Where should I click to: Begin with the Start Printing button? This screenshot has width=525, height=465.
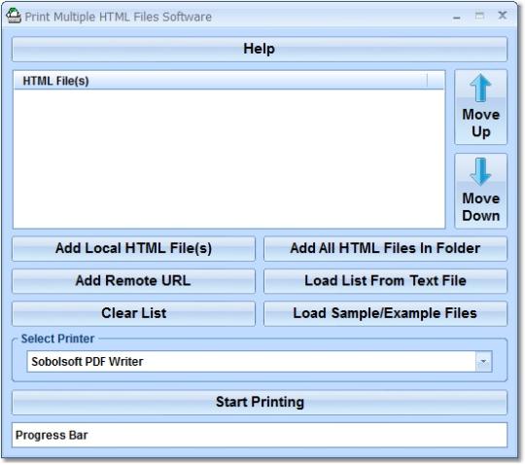260,403
